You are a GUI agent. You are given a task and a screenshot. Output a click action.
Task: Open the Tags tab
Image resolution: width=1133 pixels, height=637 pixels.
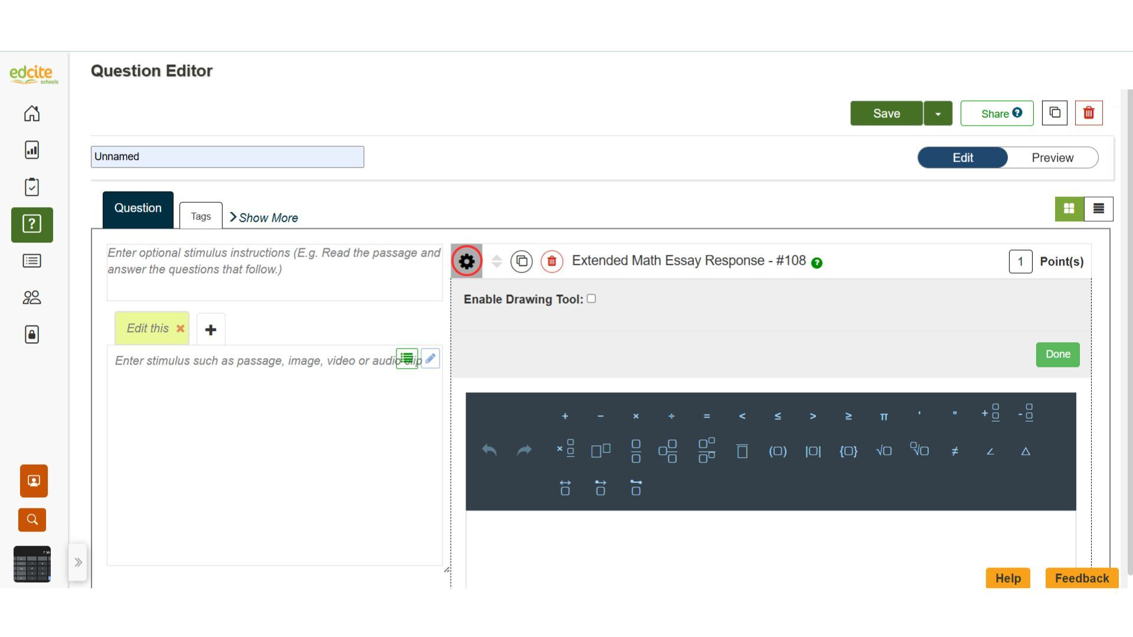pos(201,216)
